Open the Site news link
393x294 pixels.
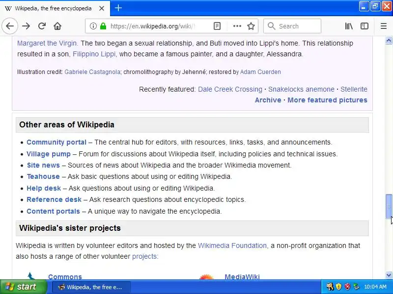click(x=43, y=165)
